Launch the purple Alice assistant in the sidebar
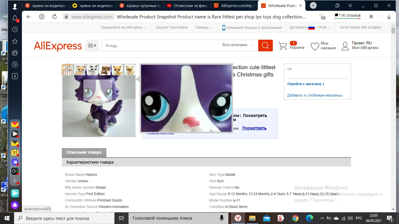 [x=15, y=205]
